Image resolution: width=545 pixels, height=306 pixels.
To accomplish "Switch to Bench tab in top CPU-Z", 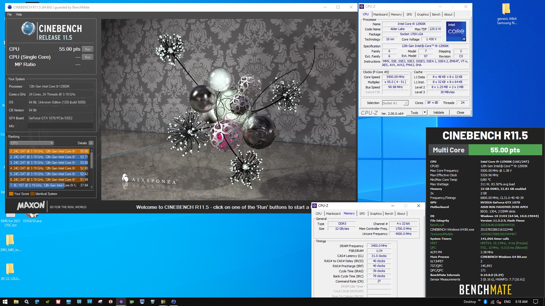I will [436, 14].
